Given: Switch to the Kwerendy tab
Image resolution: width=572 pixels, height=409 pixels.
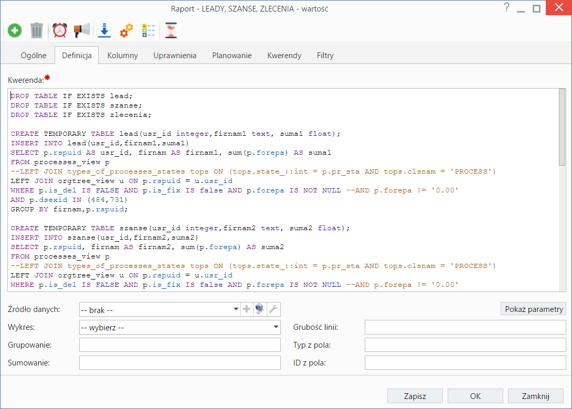Looking at the screenshot, I should click(x=284, y=56).
